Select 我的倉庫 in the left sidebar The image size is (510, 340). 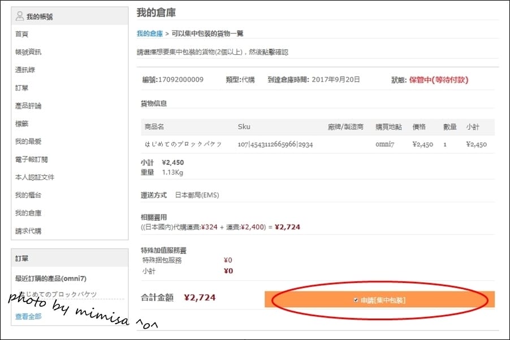point(29,213)
